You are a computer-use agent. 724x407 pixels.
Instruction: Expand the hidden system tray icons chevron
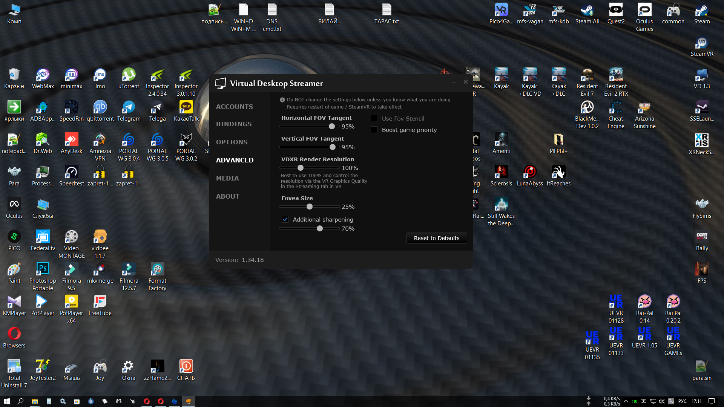[626, 401]
